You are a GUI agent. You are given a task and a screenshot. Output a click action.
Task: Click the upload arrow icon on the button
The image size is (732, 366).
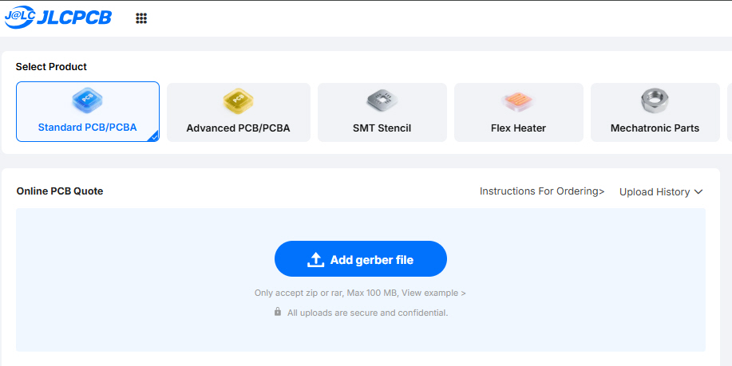coord(315,259)
